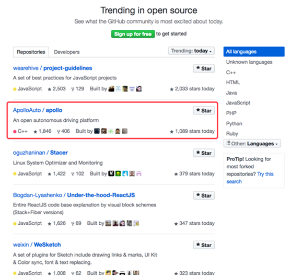Star the wearehive/project-guidelines repository
The width and height of the screenshot is (291, 277).
tap(204, 68)
